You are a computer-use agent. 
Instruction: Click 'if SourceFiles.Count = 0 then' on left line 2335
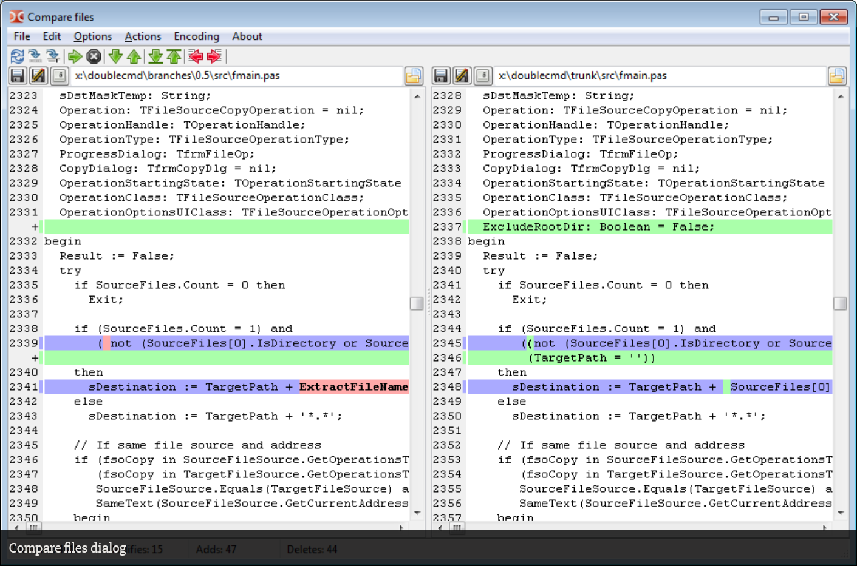point(180,285)
